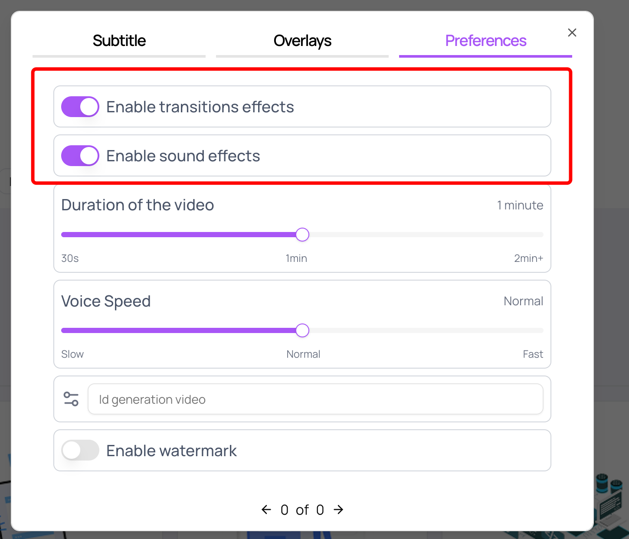Click the Fast label under Voice Speed
The height and width of the screenshot is (539, 629).
pos(533,354)
